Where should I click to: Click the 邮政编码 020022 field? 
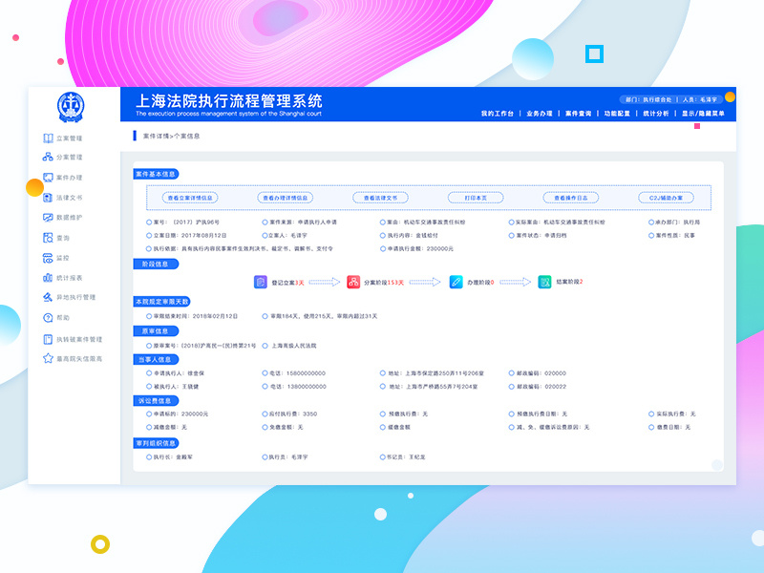coord(538,387)
